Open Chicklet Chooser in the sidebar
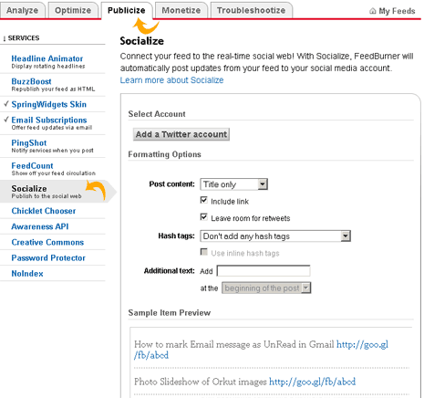 44,211
